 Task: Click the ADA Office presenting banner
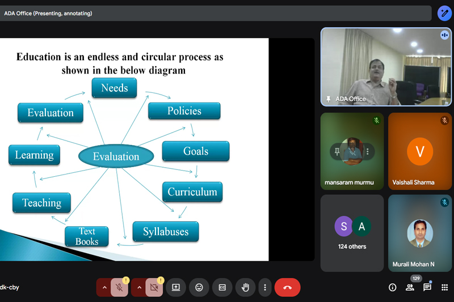pyautogui.click(x=216, y=13)
